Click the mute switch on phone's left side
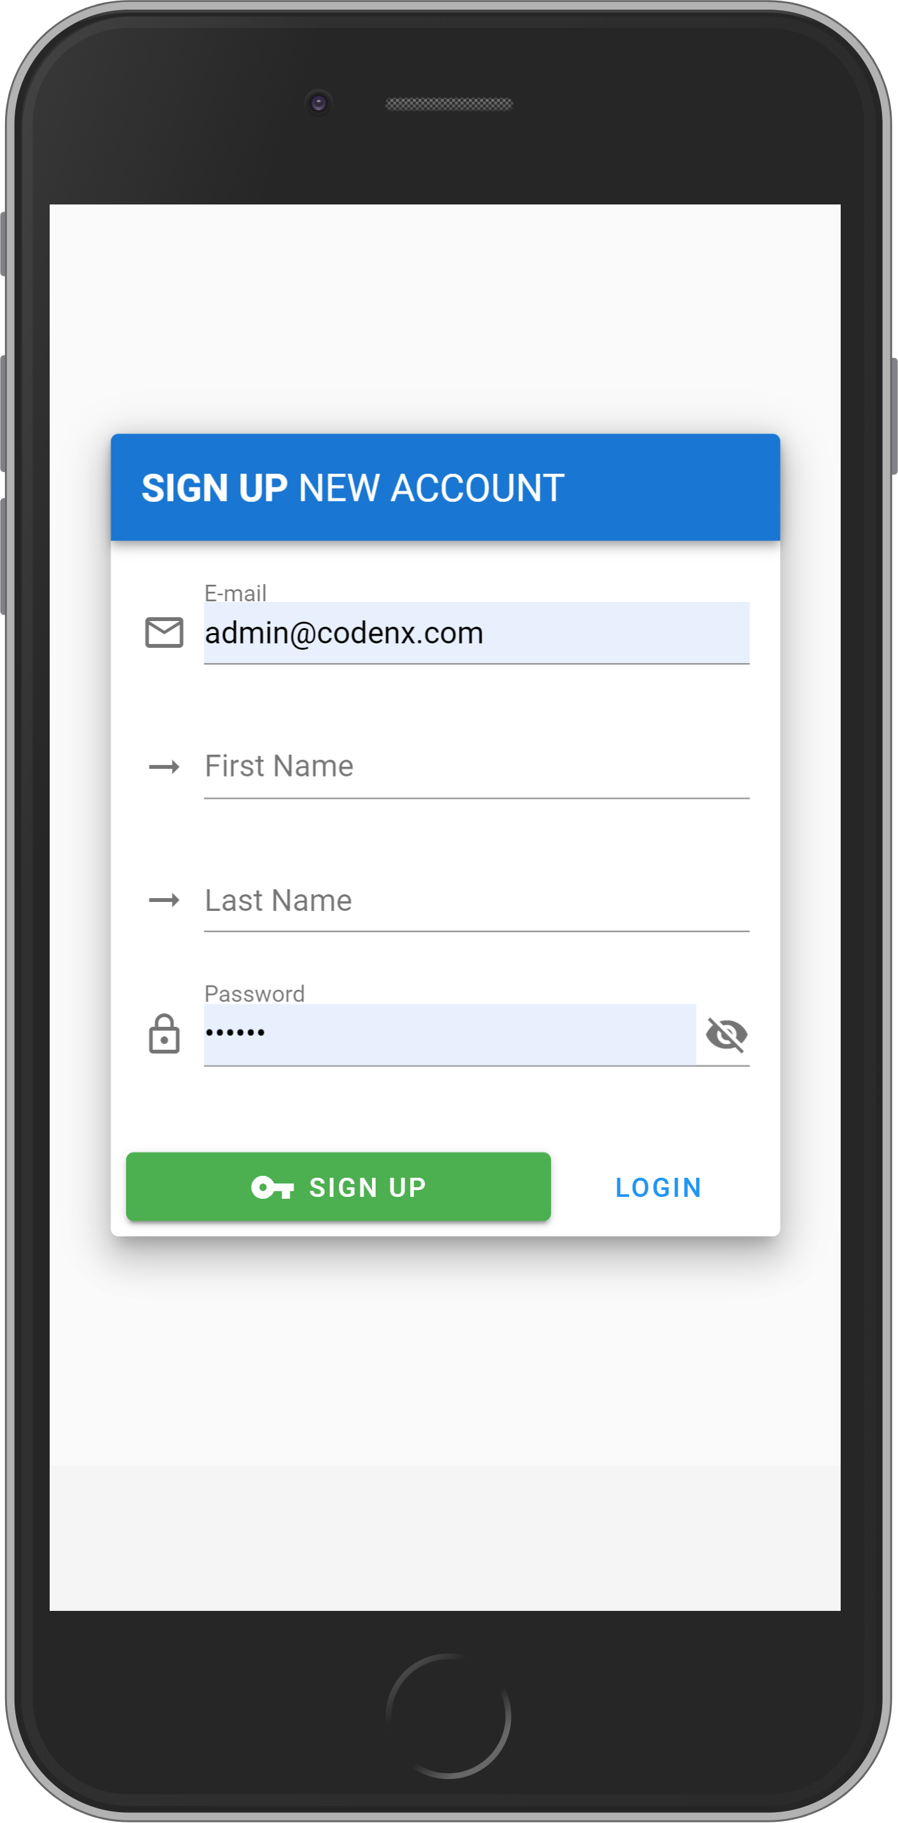Viewport: 898px width, 1823px height. click(x=4, y=243)
